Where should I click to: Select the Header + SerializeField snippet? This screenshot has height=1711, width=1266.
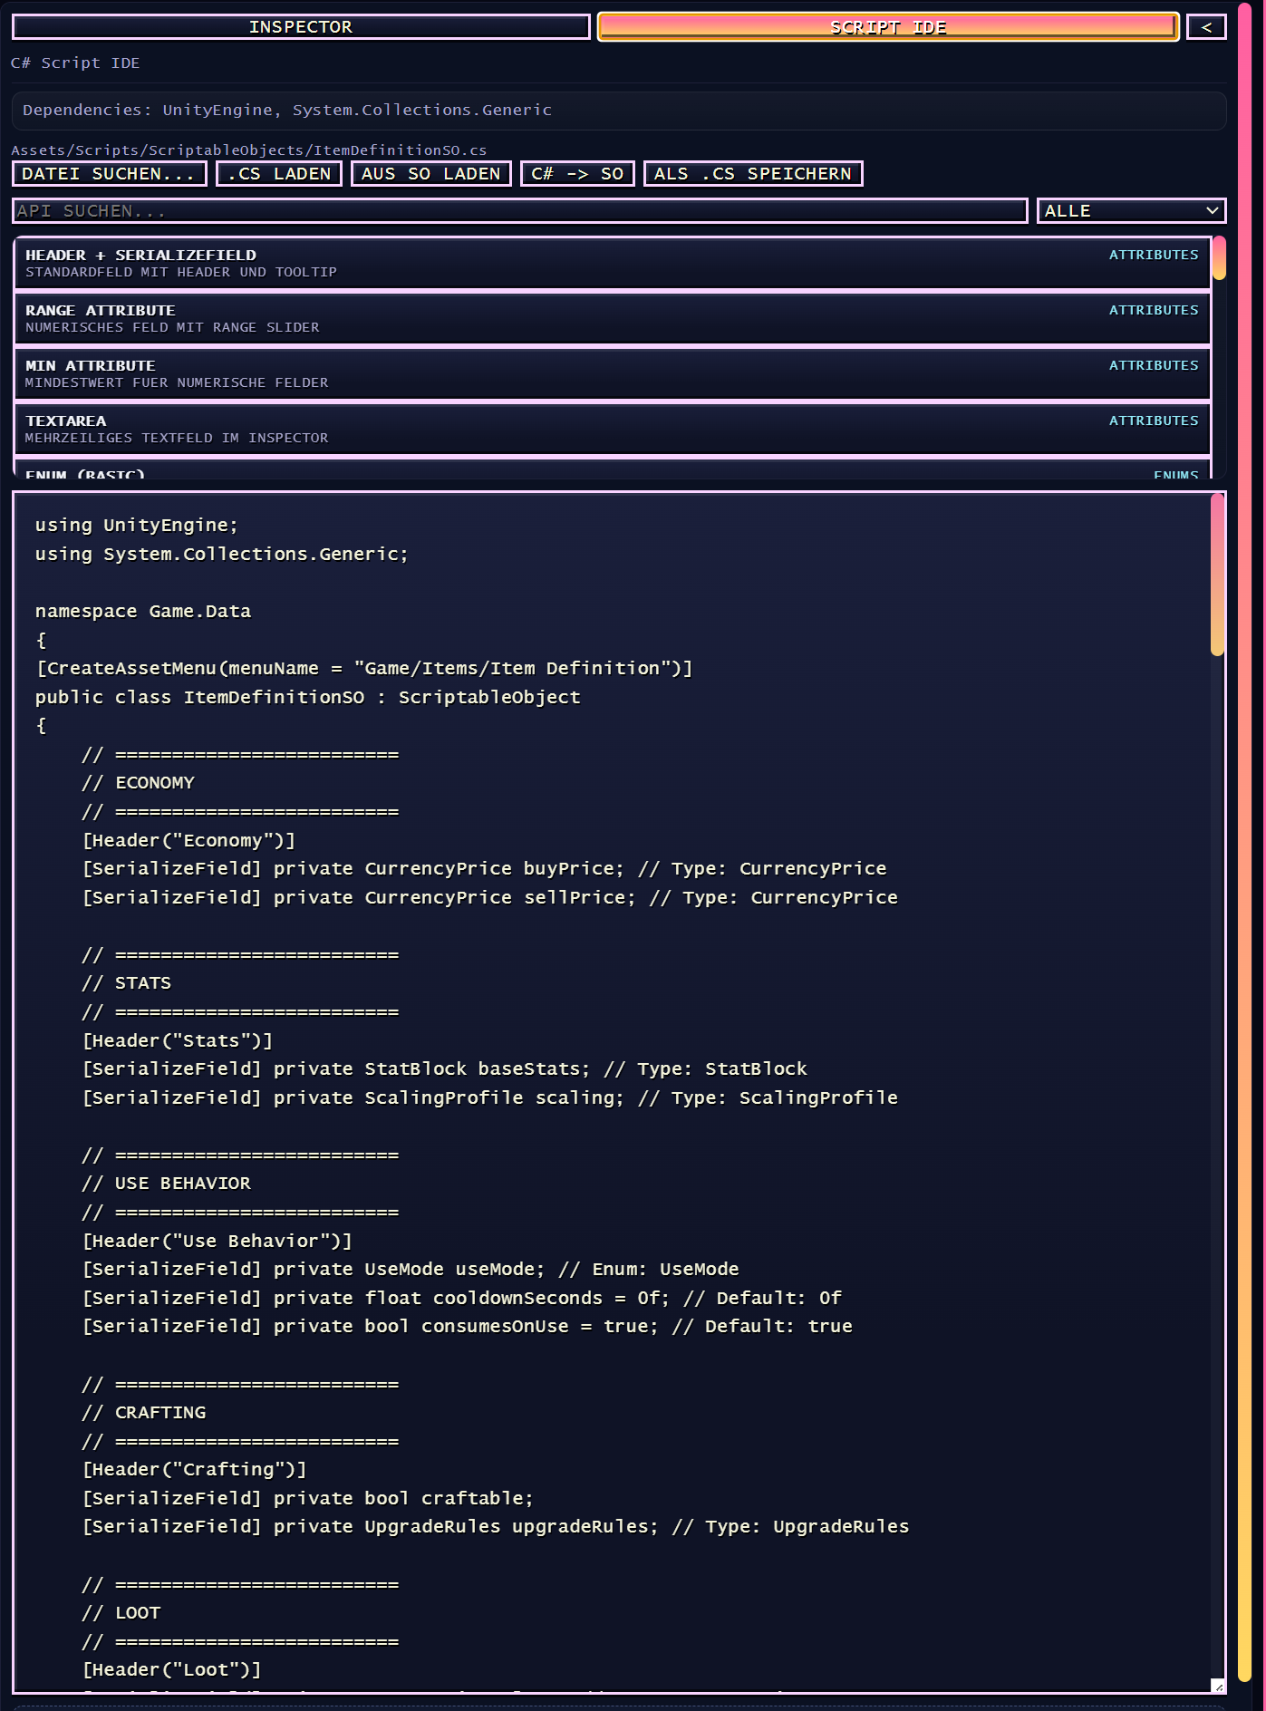(x=613, y=264)
